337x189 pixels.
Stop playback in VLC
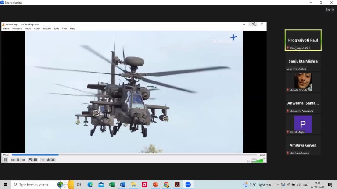(18, 160)
